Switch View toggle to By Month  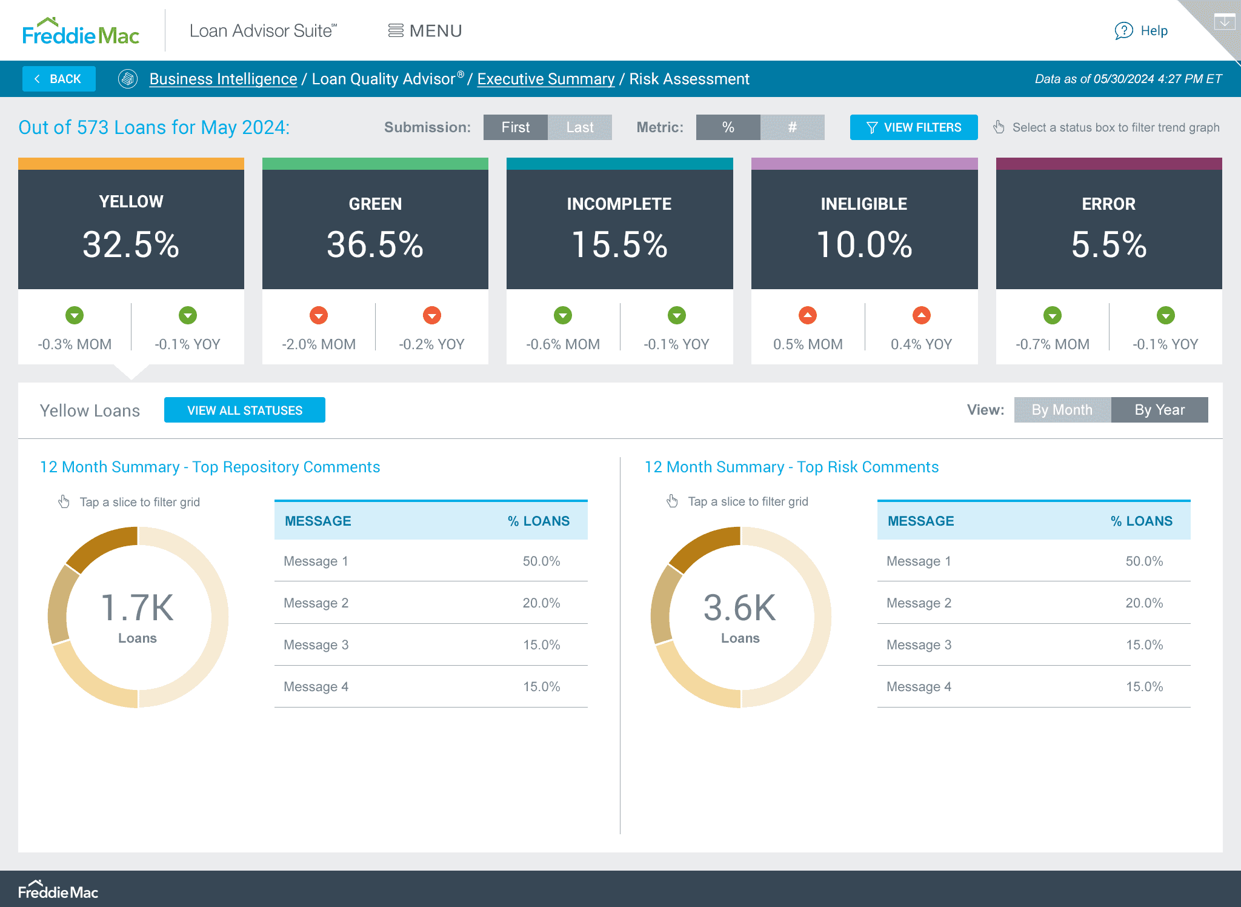(x=1062, y=410)
